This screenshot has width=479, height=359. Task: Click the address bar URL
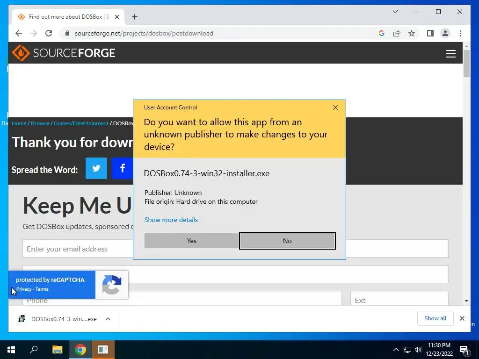[144, 33]
